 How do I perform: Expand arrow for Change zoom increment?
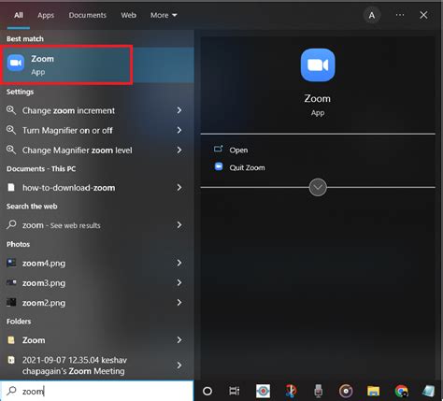(179, 110)
